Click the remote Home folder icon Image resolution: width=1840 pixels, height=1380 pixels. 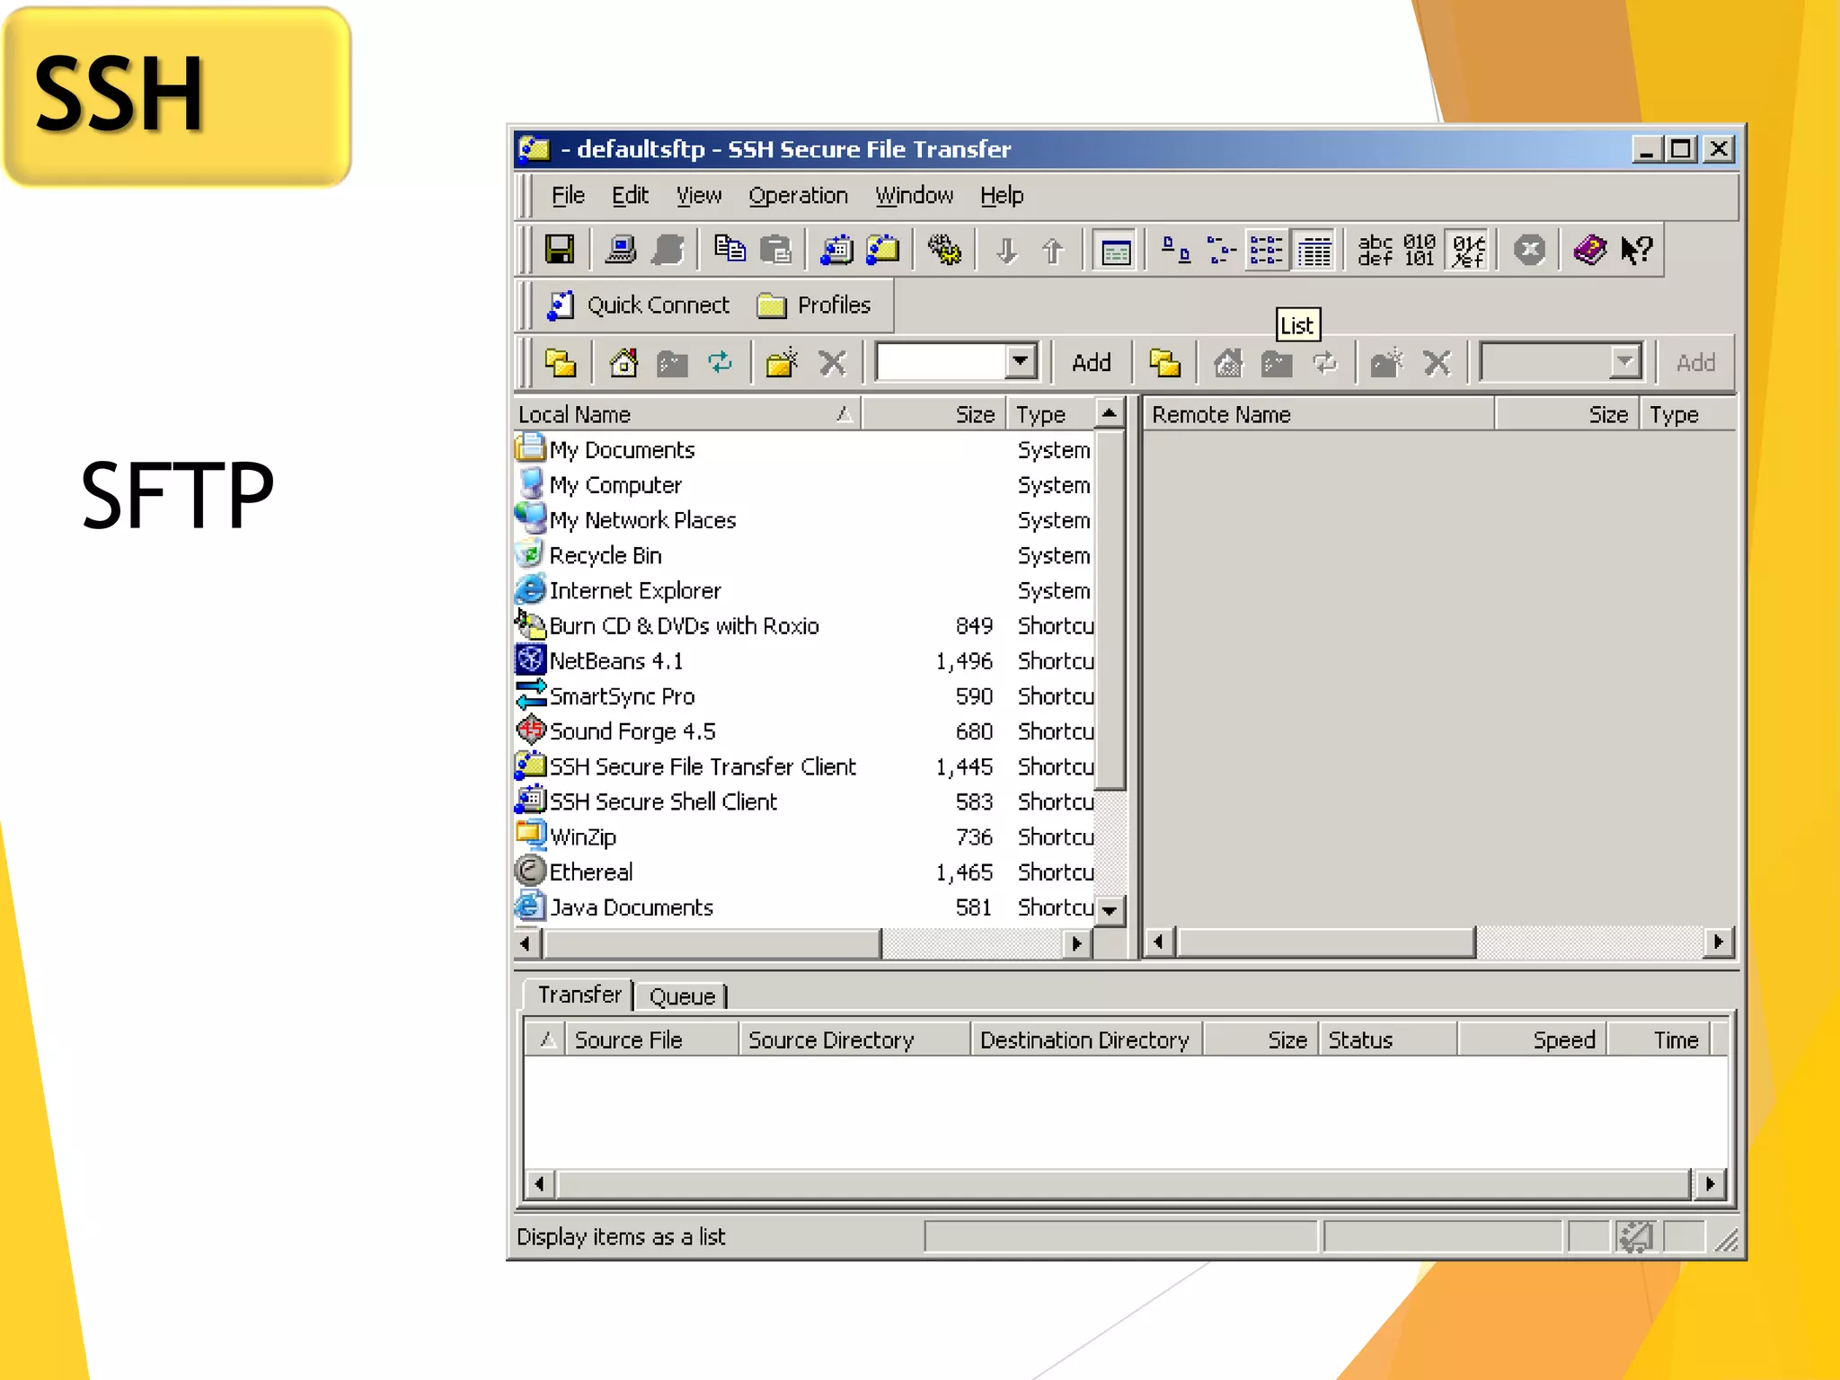pyautogui.click(x=1228, y=363)
